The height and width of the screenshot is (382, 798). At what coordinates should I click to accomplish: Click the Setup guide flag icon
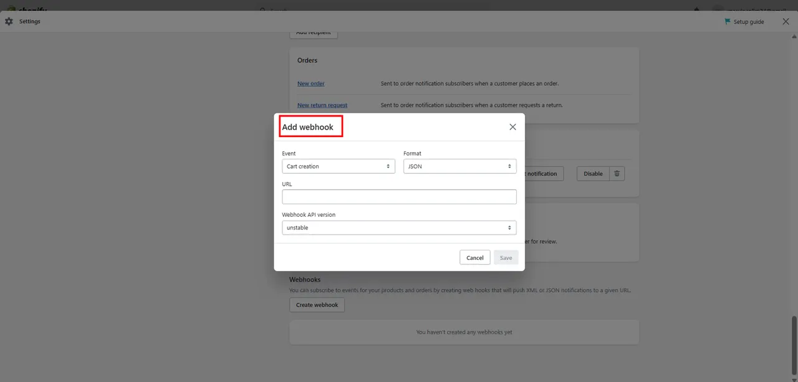[x=727, y=22]
